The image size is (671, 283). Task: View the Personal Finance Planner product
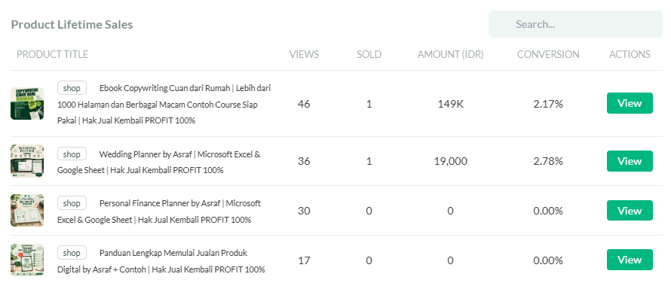(x=630, y=210)
